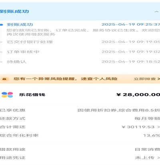The image size is (160, 165).
Task: Click timestamp 2025-04-19 09:19:05
Action: pyautogui.click(x=131, y=42)
